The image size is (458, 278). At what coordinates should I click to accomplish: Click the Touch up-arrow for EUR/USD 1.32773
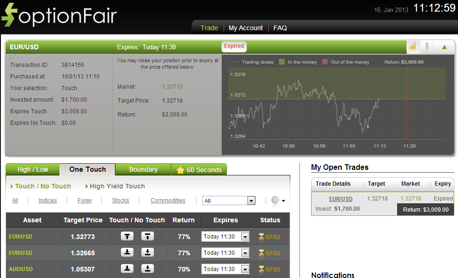pyautogui.click(x=126, y=236)
